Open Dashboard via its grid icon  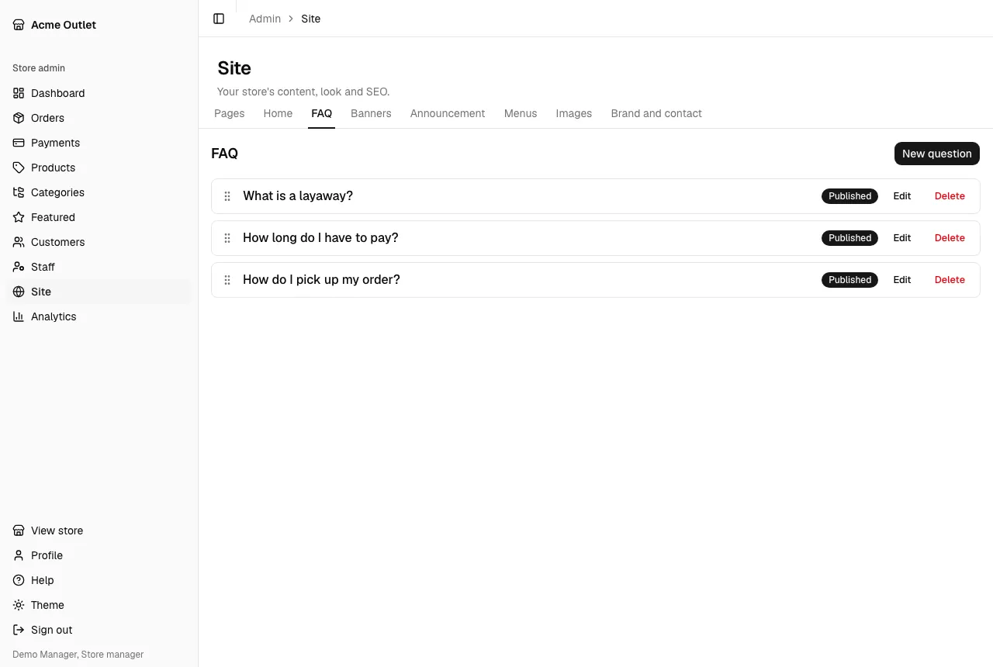[19, 93]
